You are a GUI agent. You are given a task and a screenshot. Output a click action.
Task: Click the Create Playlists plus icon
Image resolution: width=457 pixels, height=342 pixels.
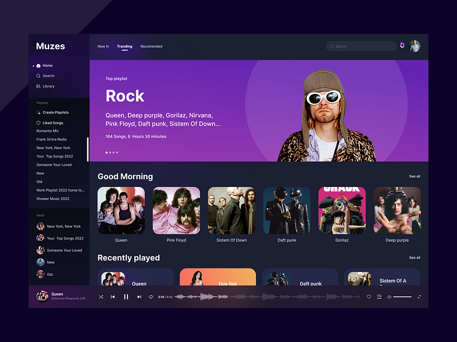[39, 112]
